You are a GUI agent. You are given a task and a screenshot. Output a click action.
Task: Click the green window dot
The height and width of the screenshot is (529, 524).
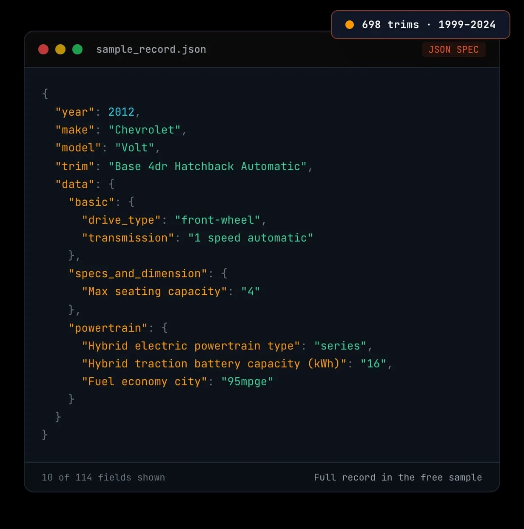tap(77, 49)
